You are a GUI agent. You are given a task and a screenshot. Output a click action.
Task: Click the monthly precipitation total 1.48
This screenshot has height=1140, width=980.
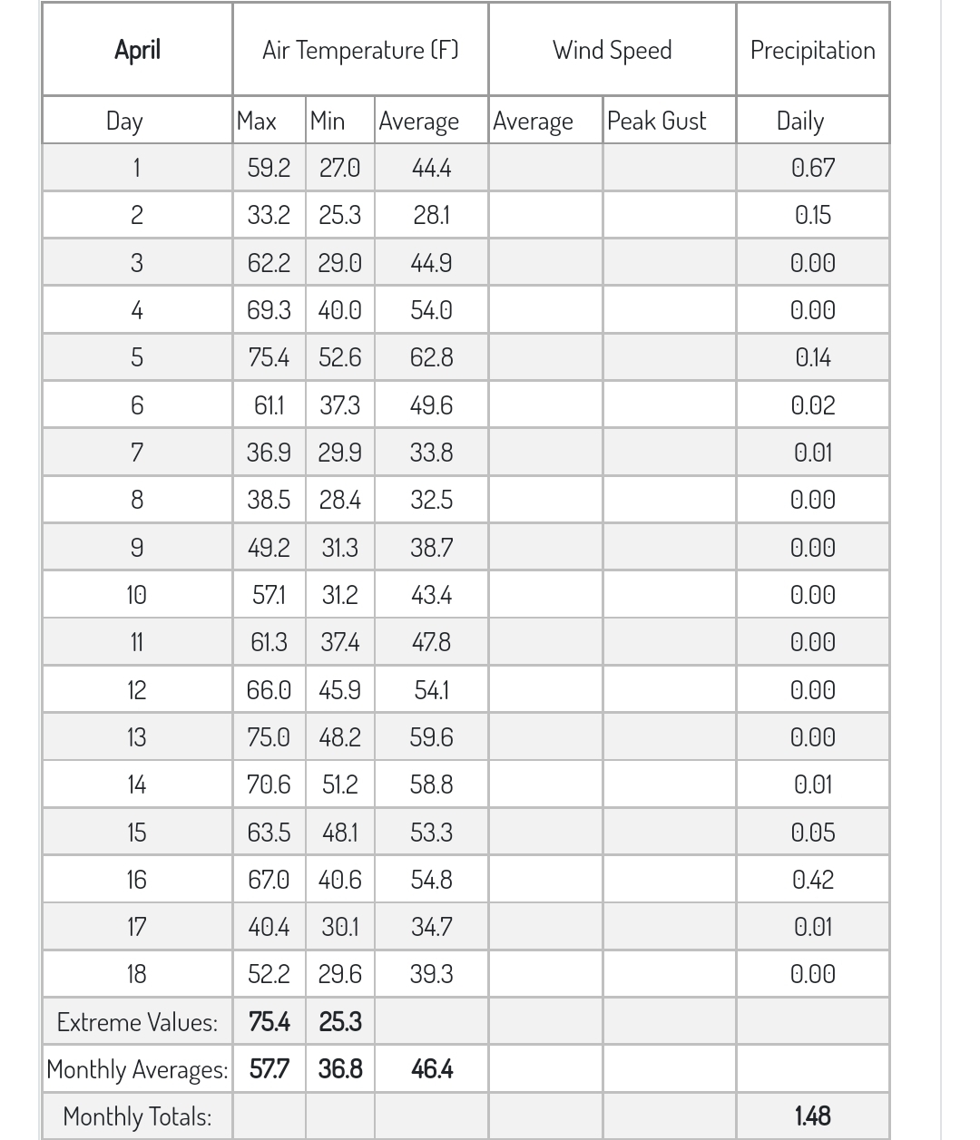(813, 1116)
